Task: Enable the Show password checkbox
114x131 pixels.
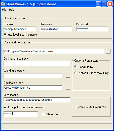Action: pos(43,114)
